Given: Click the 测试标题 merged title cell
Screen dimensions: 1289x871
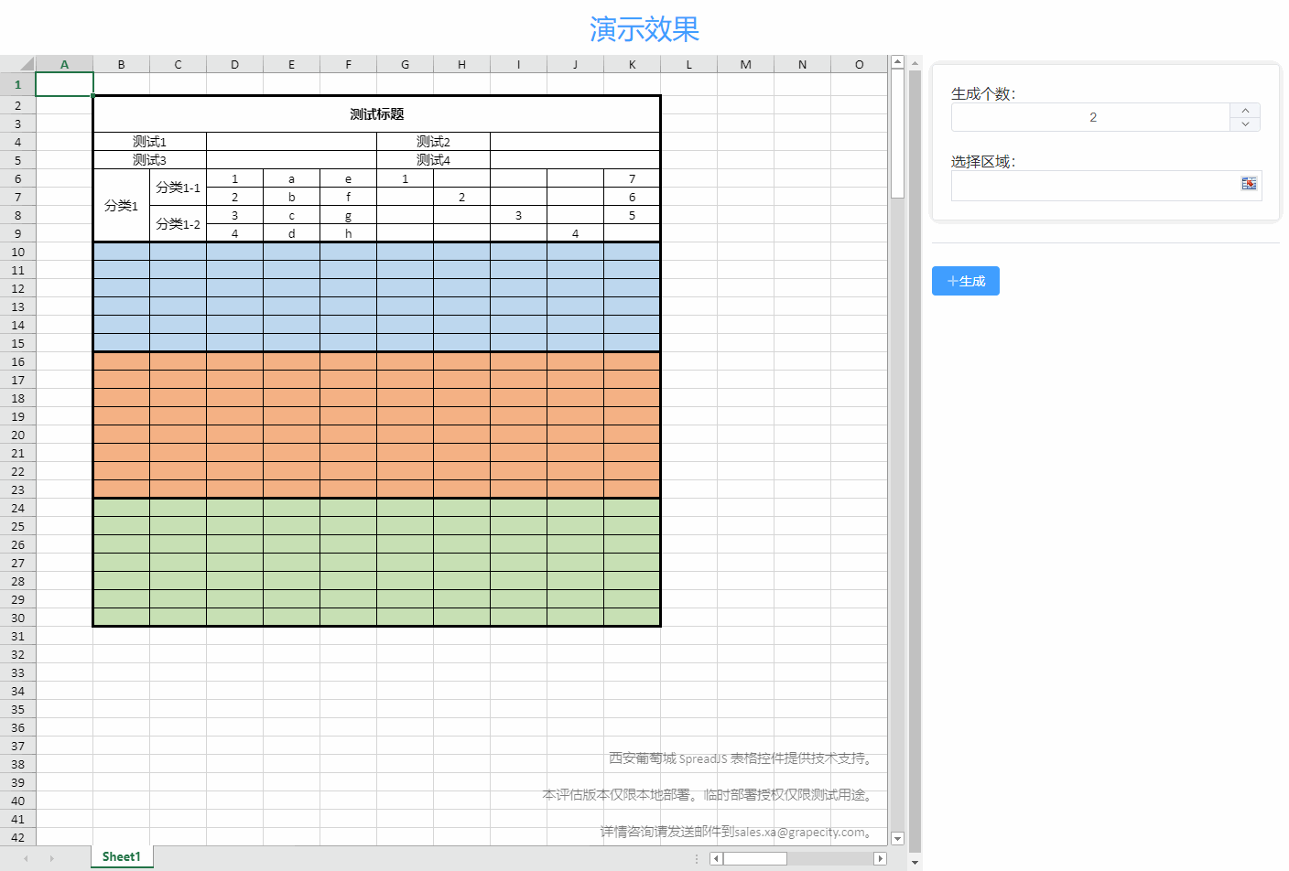Looking at the screenshot, I should (376, 113).
